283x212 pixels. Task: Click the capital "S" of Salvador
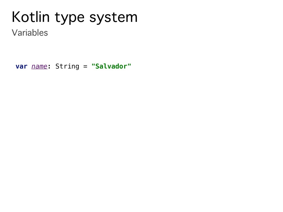97,67
